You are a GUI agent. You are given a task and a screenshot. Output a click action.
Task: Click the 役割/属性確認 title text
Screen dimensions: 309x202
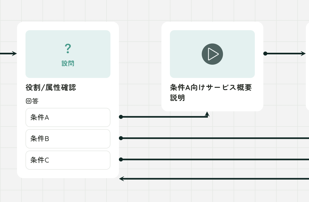click(x=50, y=87)
